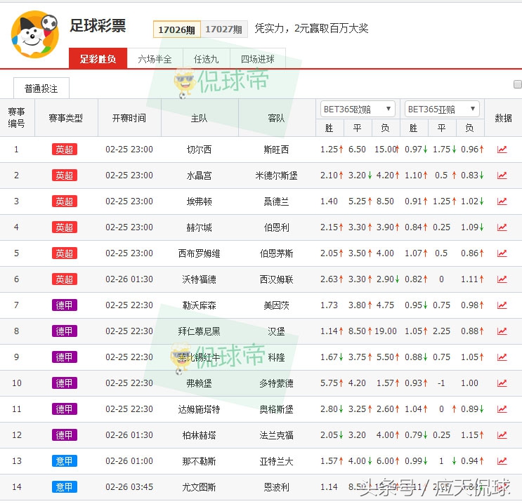Click home team 达姆施塔特
Screen dimensions: 522x504
tap(199, 409)
